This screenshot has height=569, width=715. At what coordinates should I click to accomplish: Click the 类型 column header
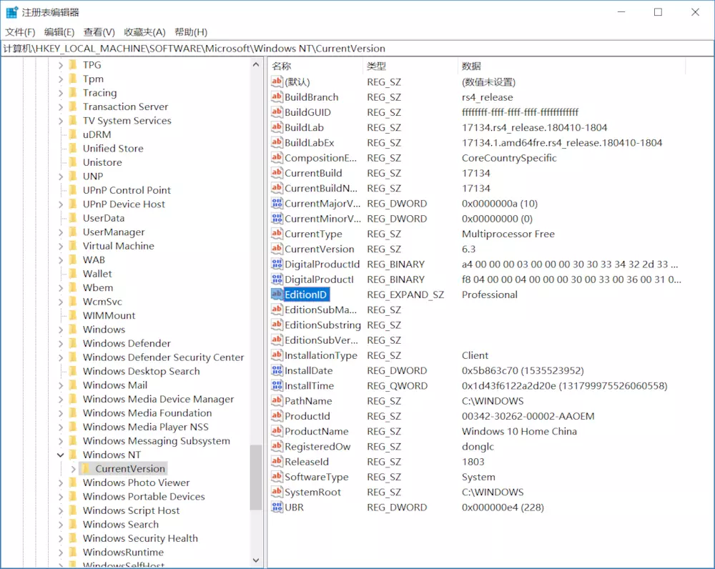coord(410,66)
